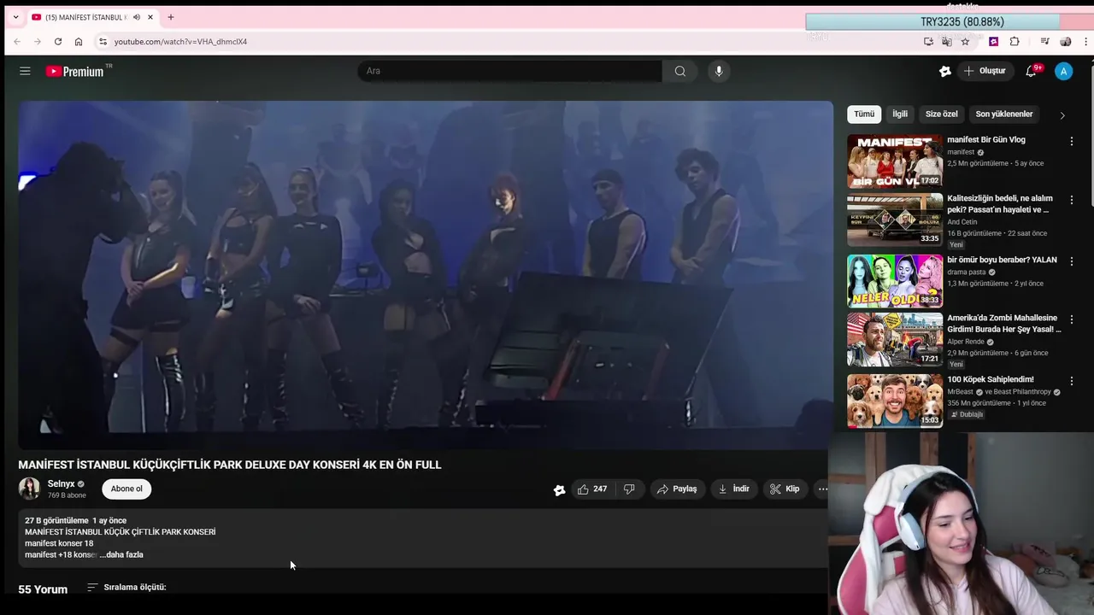The height and width of the screenshot is (615, 1094).
Task: Open options for Amerika'da Zombi Mahallesine video
Action: (1071, 319)
